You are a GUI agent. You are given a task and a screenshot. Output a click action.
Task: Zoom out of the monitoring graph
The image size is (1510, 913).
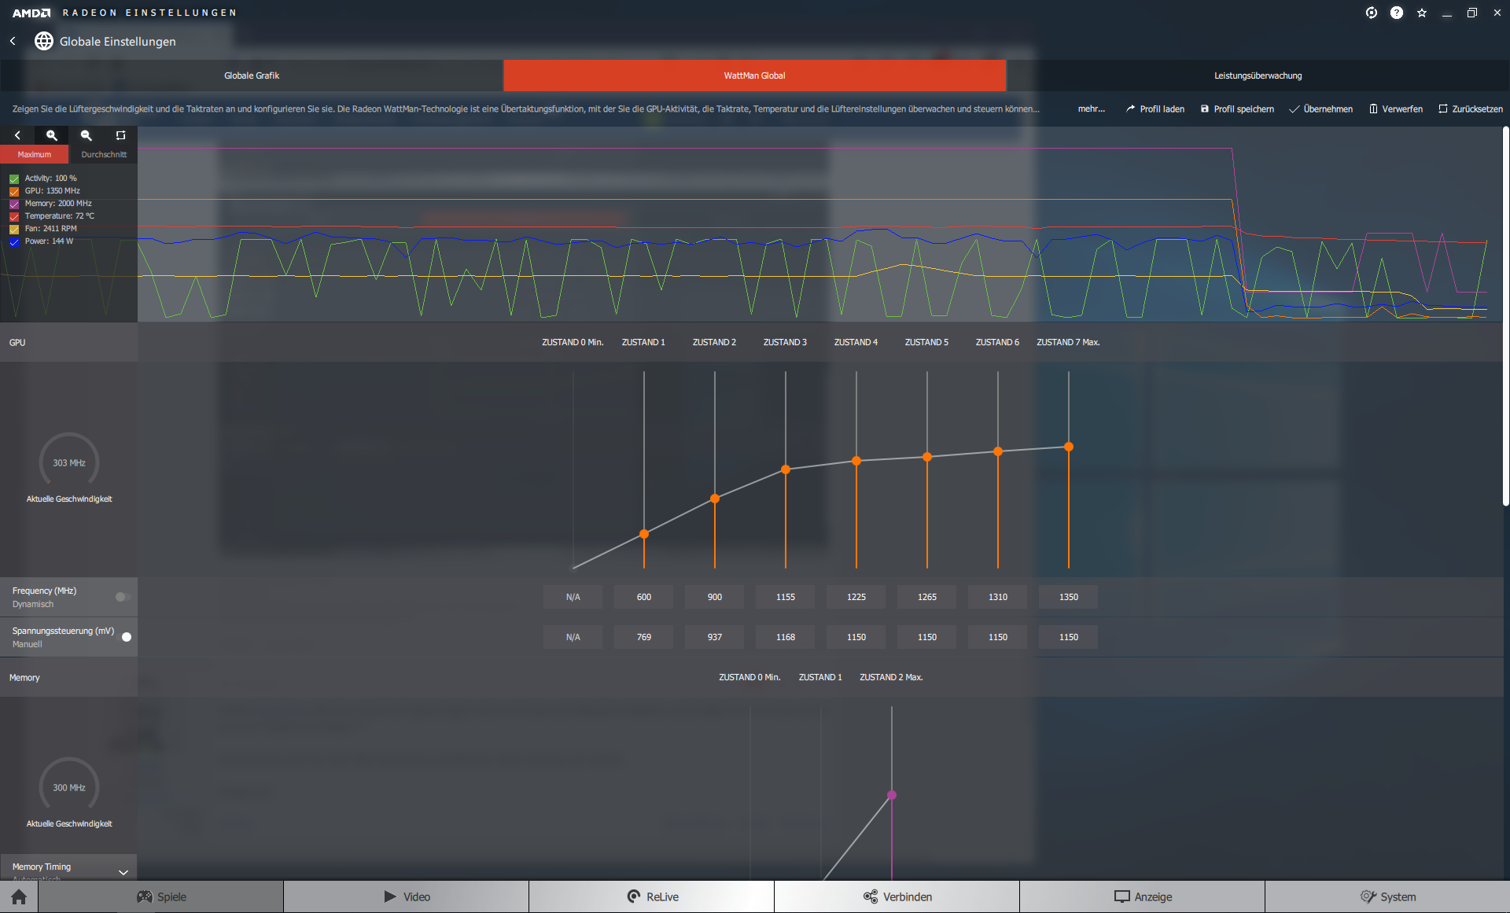pos(87,135)
